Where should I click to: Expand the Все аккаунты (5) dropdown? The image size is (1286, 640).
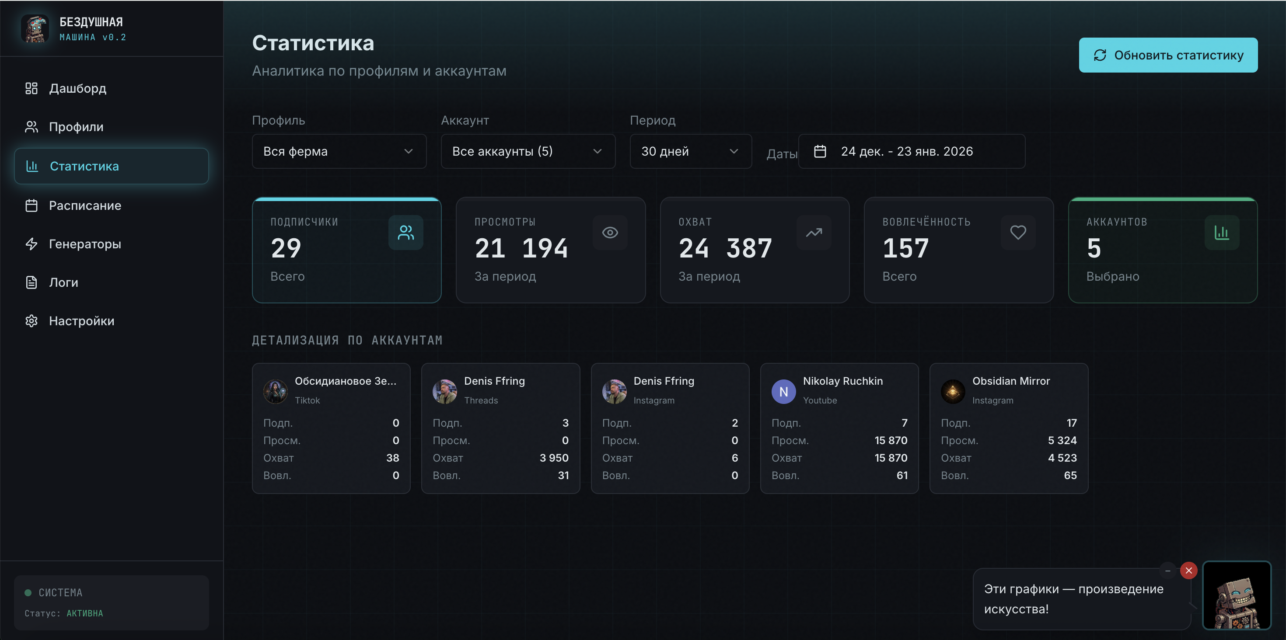528,151
